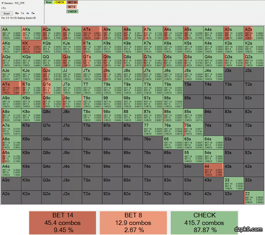The height and width of the screenshot is (235, 265).
Task: Select the 22 hand cell
Action: (x=254, y=197)
